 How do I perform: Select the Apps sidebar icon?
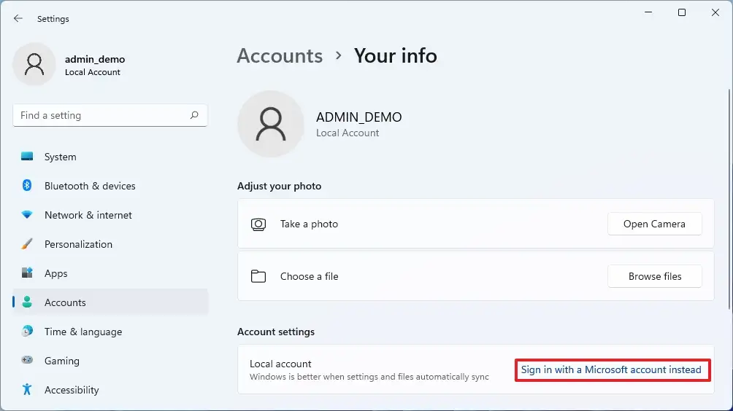(27, 273)
